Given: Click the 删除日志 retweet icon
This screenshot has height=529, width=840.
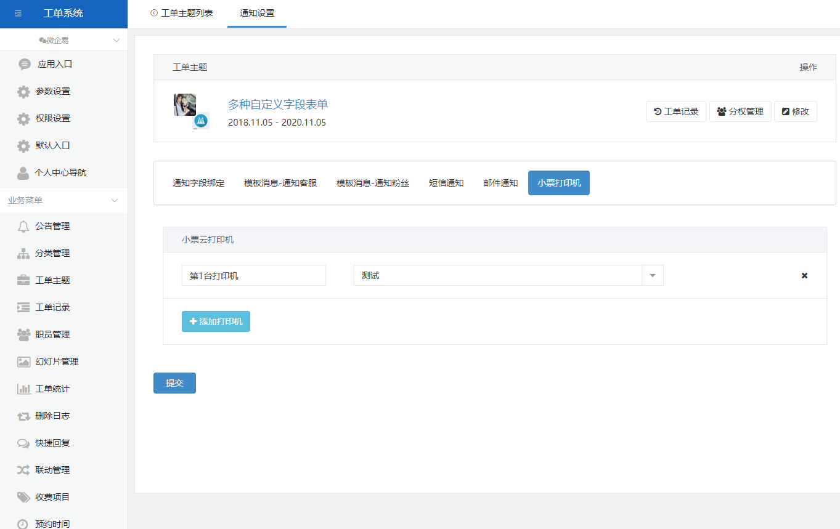Looking at the screenshot, I should click(23, 416).
